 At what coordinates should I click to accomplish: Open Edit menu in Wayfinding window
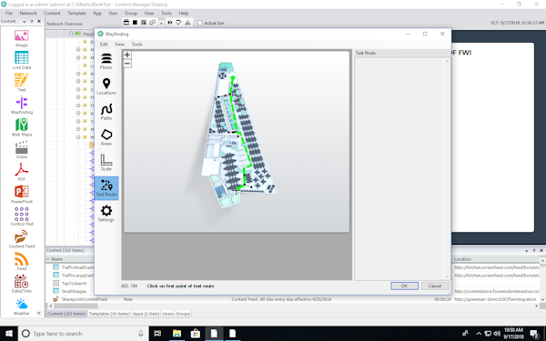point(104,45)
